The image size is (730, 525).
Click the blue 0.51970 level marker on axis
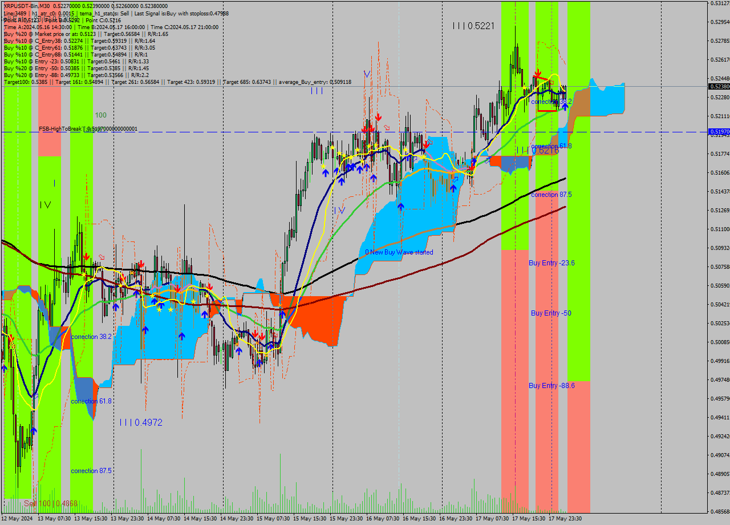point(719,132)
